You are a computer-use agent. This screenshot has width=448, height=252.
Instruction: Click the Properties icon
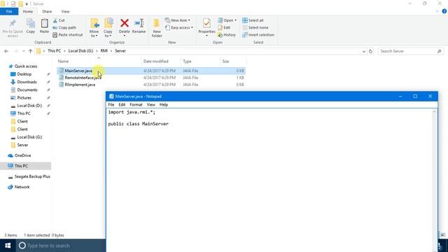[206, 23]
